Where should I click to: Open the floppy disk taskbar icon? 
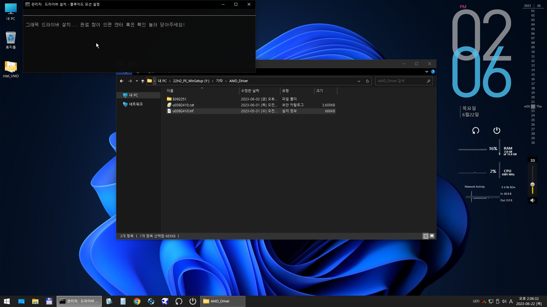[x=49, y=301]
